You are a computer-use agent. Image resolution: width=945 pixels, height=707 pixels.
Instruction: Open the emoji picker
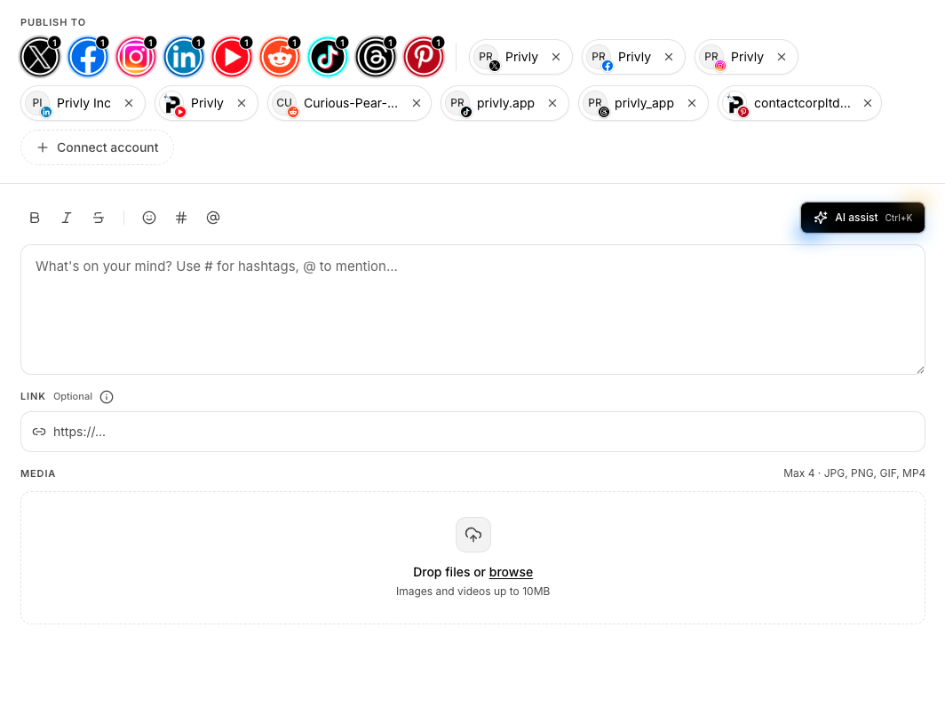pos(148,218)
